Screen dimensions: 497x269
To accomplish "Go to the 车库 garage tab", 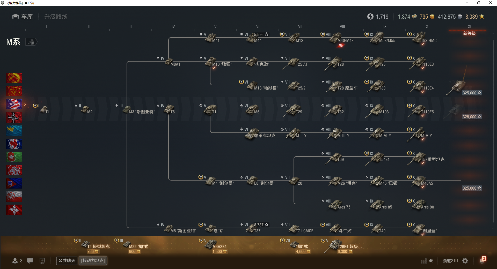I will click(23, 17).
